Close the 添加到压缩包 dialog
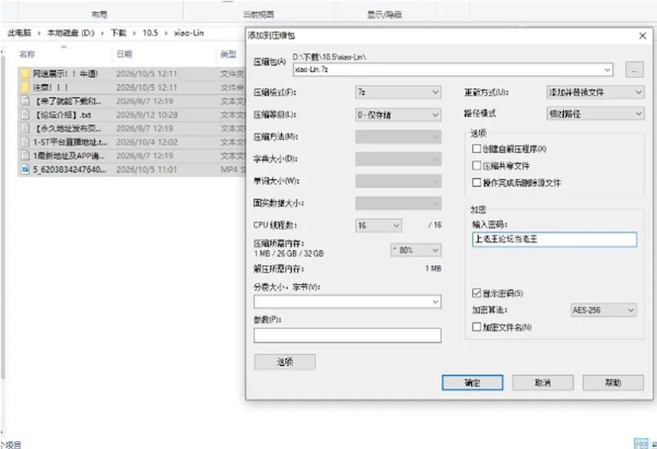This screenshot has height=449, width=657. pyautogui.click(x=643, y=36)
